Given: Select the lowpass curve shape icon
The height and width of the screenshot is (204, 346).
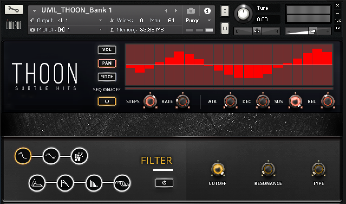Looking at the screenshot, I should coord(22,156).
